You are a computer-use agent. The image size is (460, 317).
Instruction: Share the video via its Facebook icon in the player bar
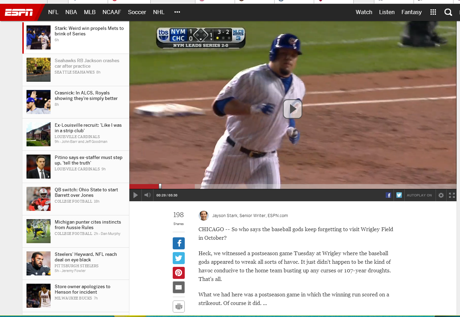coord(388,195)
